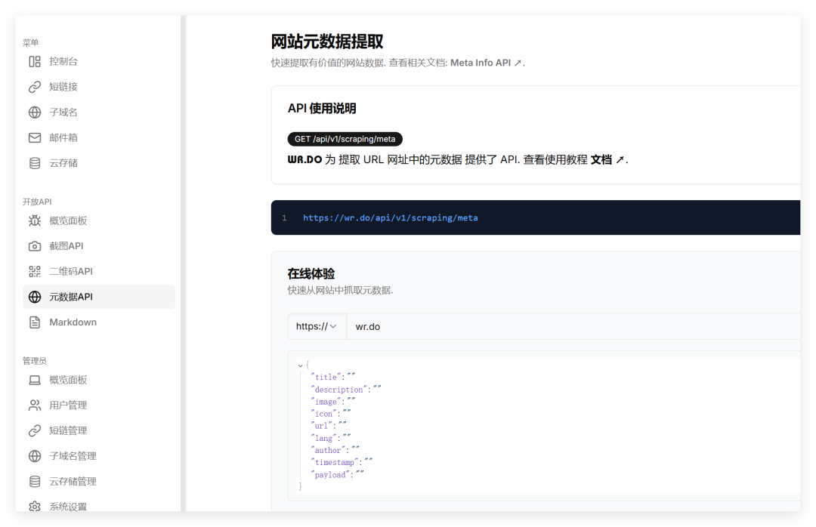Click the 在线体验 section heading
Viewport: 816px width, 527px height.
(311, 273)
